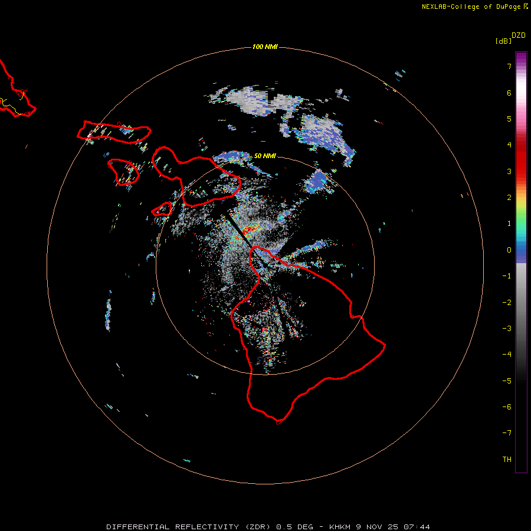The image size is (531, 531).
Task: Click the scale value 4
Action: [509, 145]
